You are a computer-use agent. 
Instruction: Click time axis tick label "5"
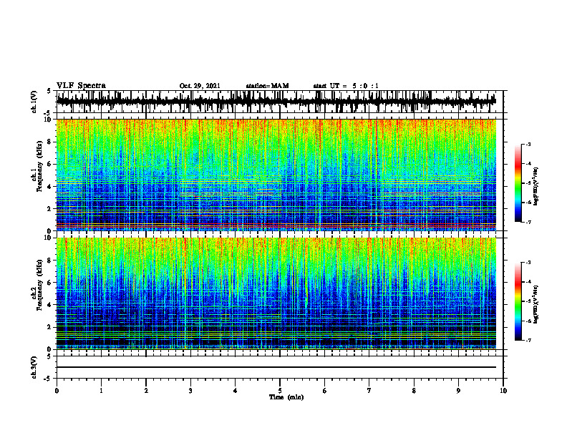[x=280, y=391]
